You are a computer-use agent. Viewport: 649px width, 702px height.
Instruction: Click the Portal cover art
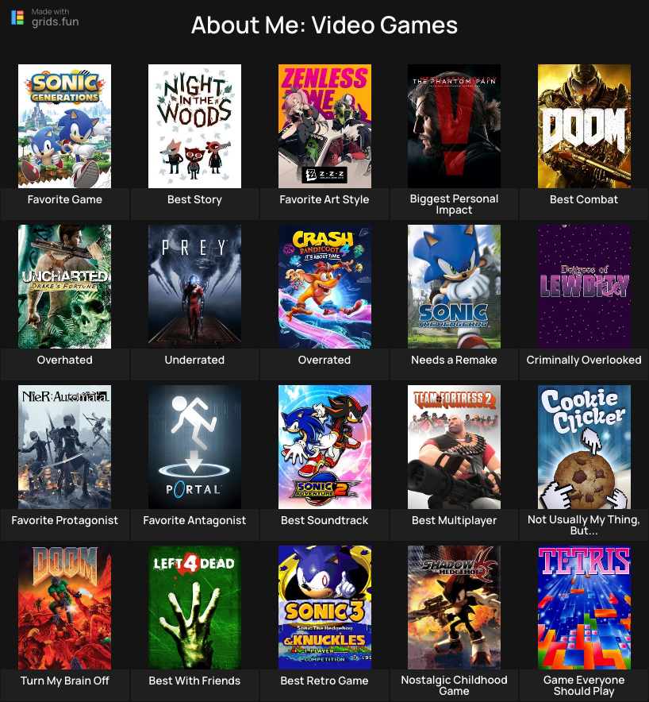(x=194, y=447)
